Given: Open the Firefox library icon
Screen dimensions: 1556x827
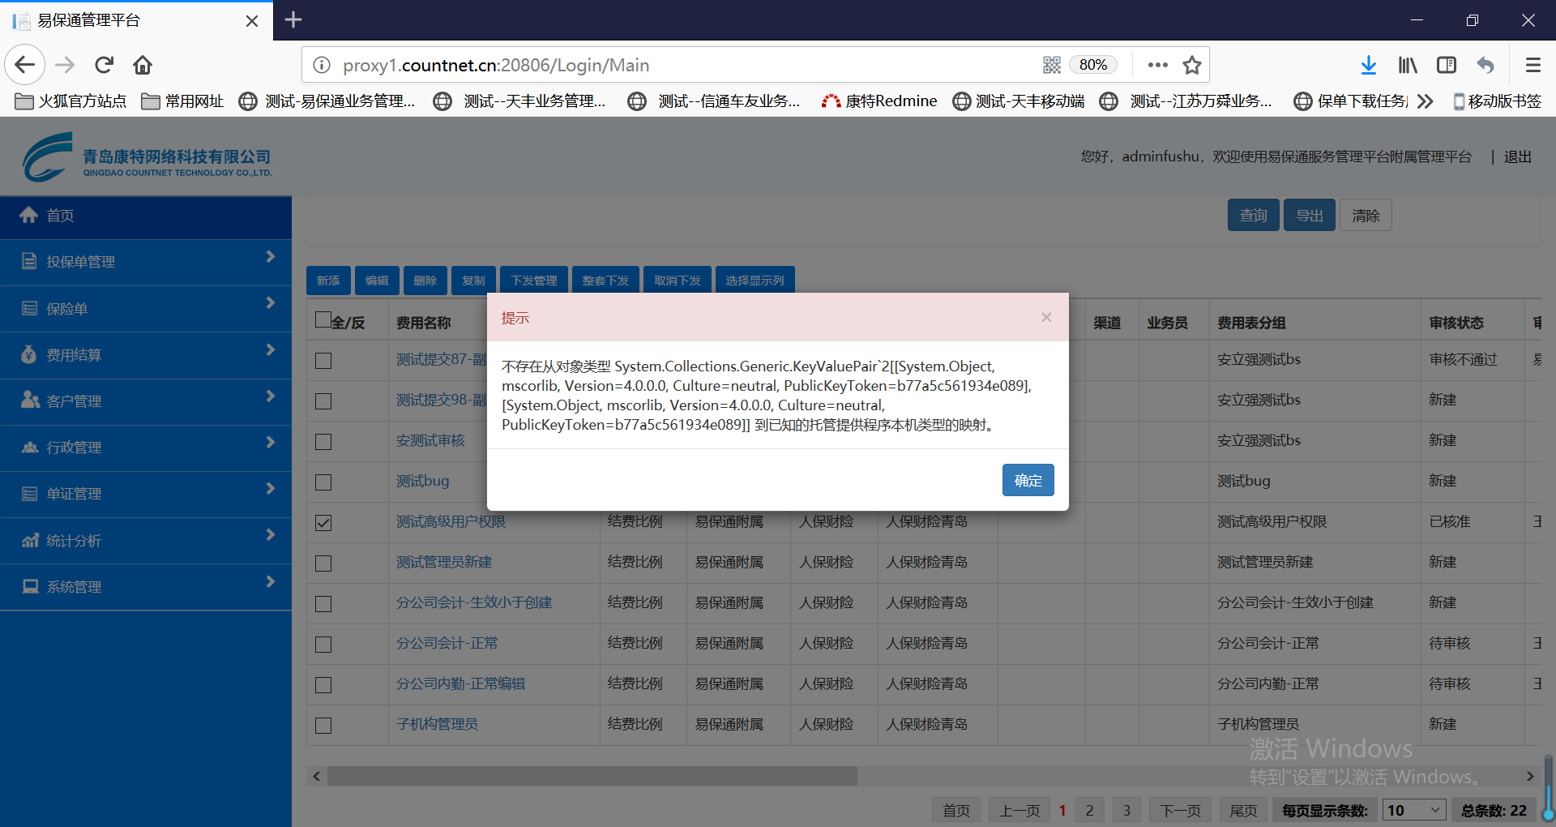Looking at the screenshot, I should [1408, 65].
